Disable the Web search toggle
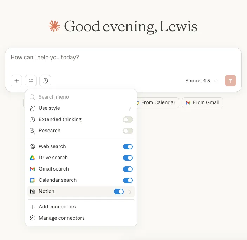 click(128, 147)
